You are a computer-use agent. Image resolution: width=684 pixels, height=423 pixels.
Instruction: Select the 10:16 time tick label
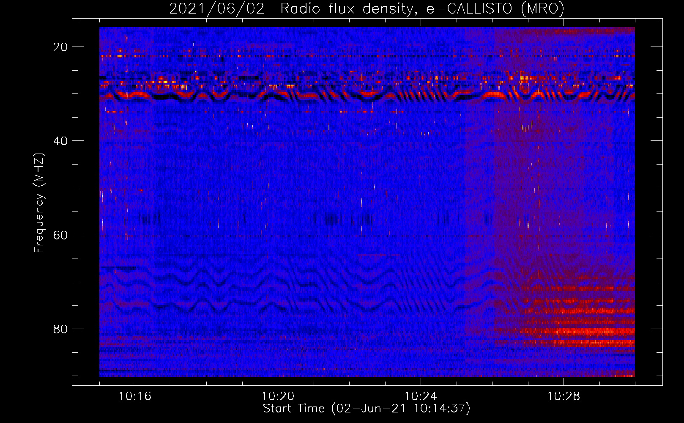[x=135, y=396]
